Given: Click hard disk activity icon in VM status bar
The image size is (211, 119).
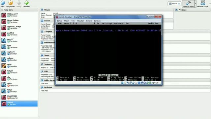Looking at the screenshot, I should [122, 83].
